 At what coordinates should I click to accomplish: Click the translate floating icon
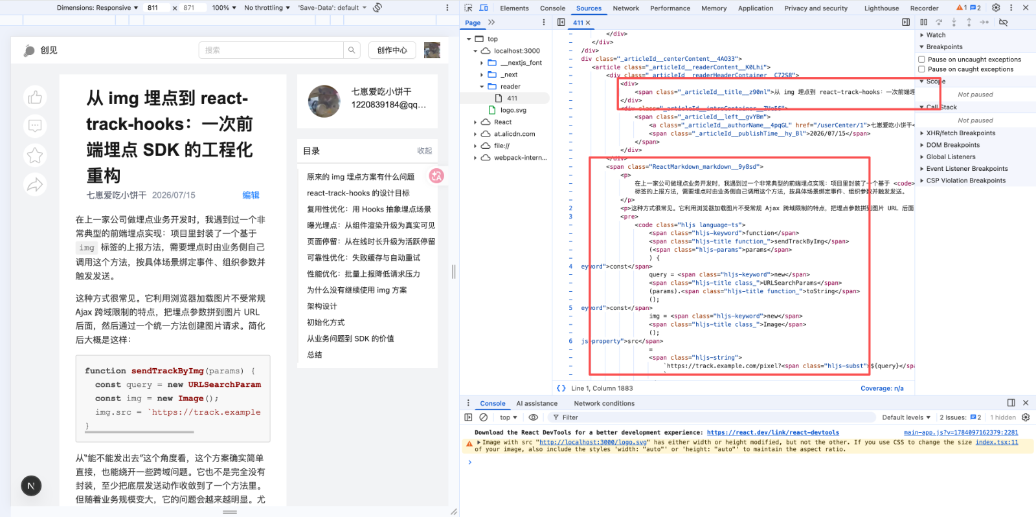[x=437, y=175]
